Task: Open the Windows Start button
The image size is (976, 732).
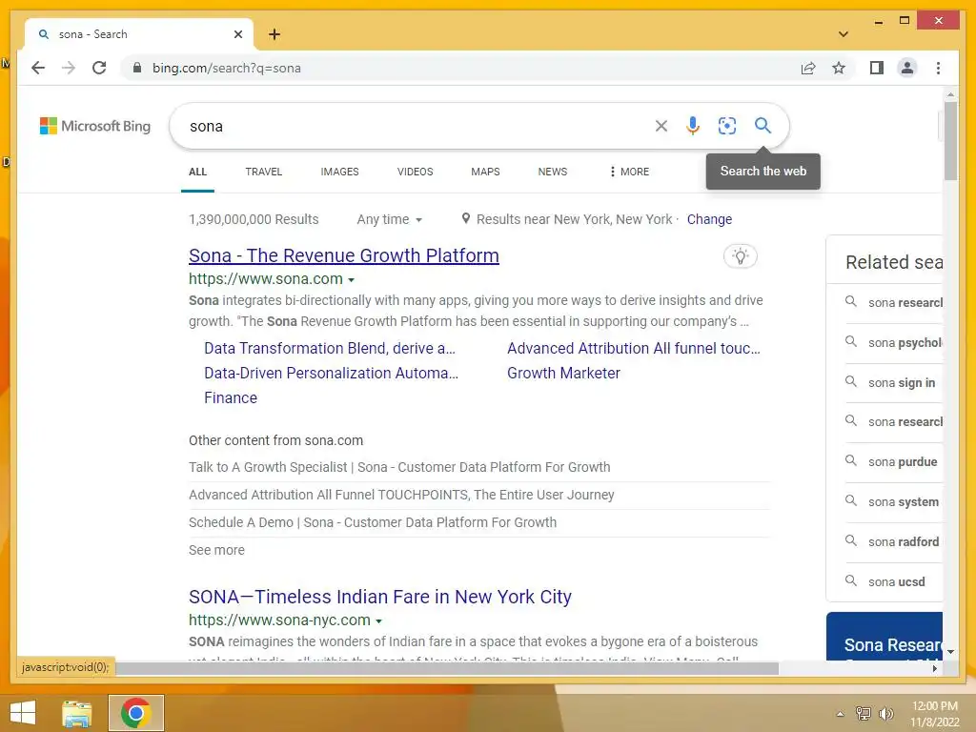Action: pyautogui.click(x=23, y=713)
